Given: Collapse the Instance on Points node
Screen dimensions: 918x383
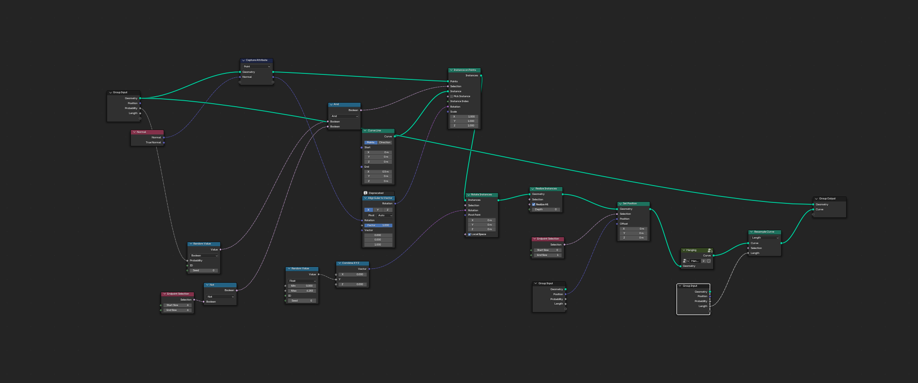Looking at the screenshot, I should [x=451, y=70].
